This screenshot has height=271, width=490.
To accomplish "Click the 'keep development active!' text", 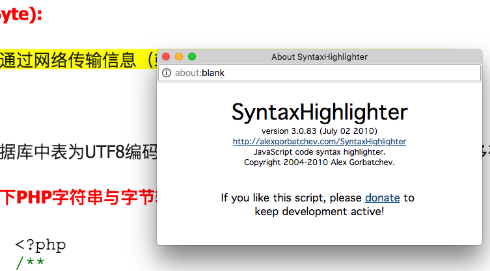I will 319,211.
